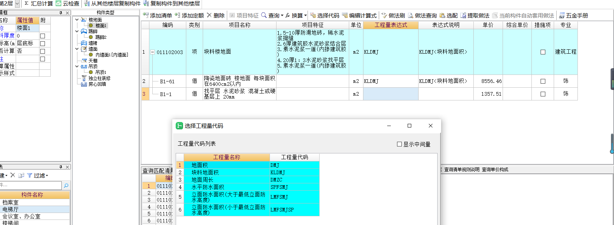
Task: Click 提取做法 extract method
Action: pos(475,15)
